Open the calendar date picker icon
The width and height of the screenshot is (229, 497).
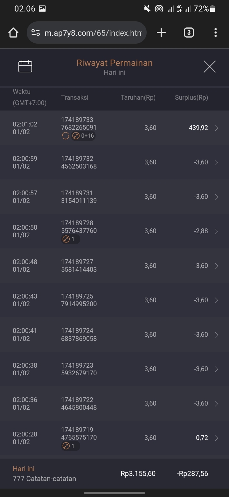[25, 66]
